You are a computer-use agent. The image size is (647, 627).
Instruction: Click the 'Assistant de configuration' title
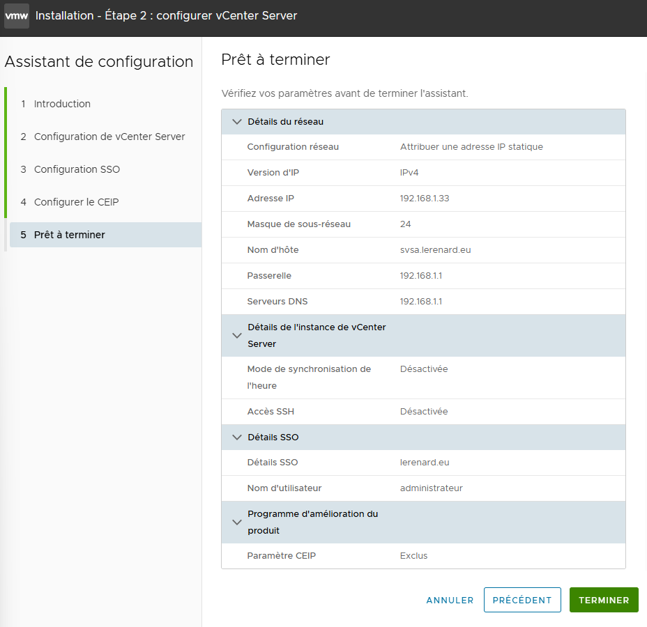[98, 62]
